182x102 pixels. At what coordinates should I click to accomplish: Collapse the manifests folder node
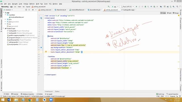(x=5, y=15)
